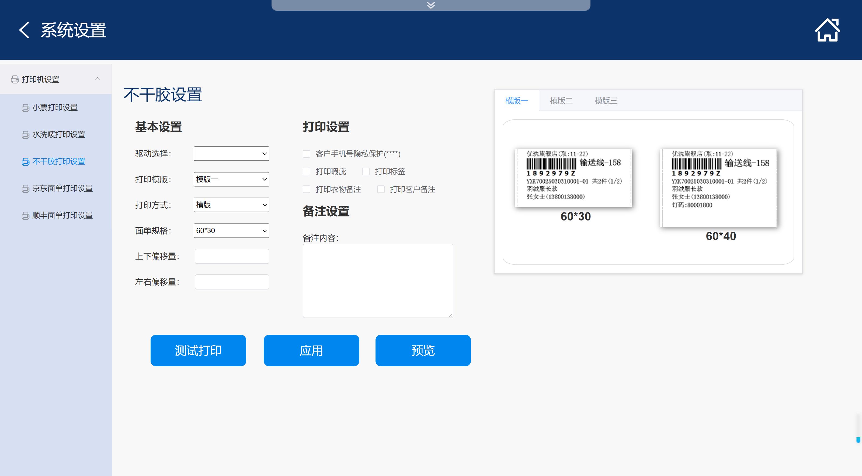Open the 面单规格 60*30 dropdown
The image size is (862, 476).
click(231, 231)
